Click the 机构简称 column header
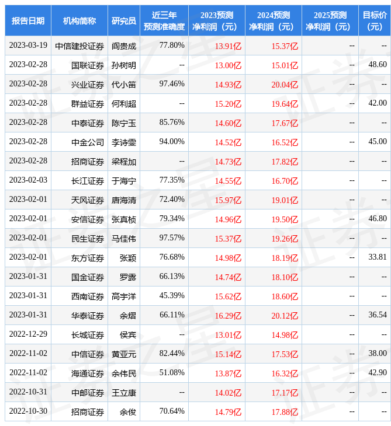The height and width of the screenshot is (426, 391). click(x=79, y=20)
